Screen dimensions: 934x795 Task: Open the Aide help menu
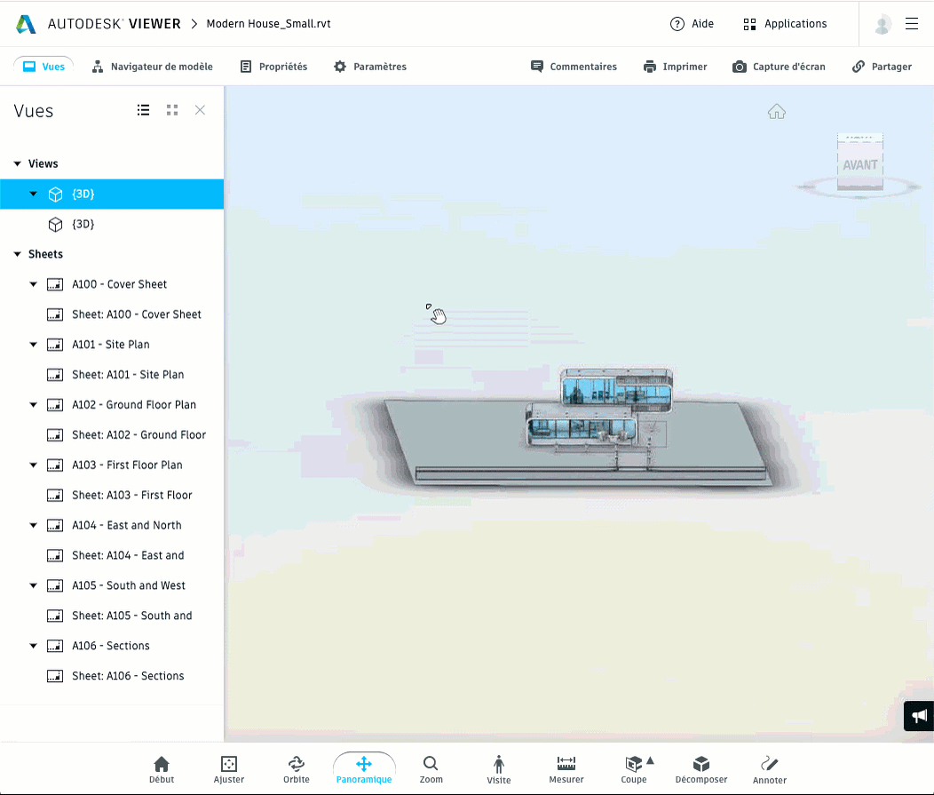coord(692,24)
